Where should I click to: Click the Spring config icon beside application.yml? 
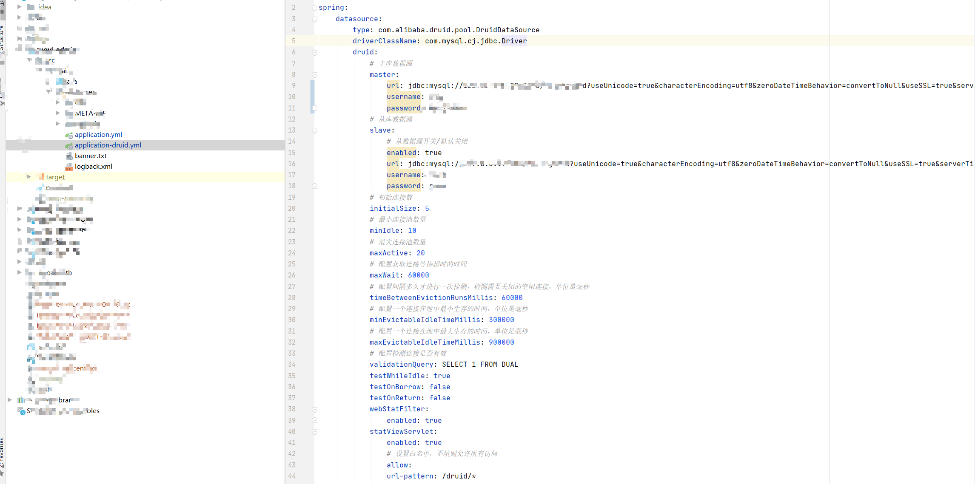coord(69,135)
